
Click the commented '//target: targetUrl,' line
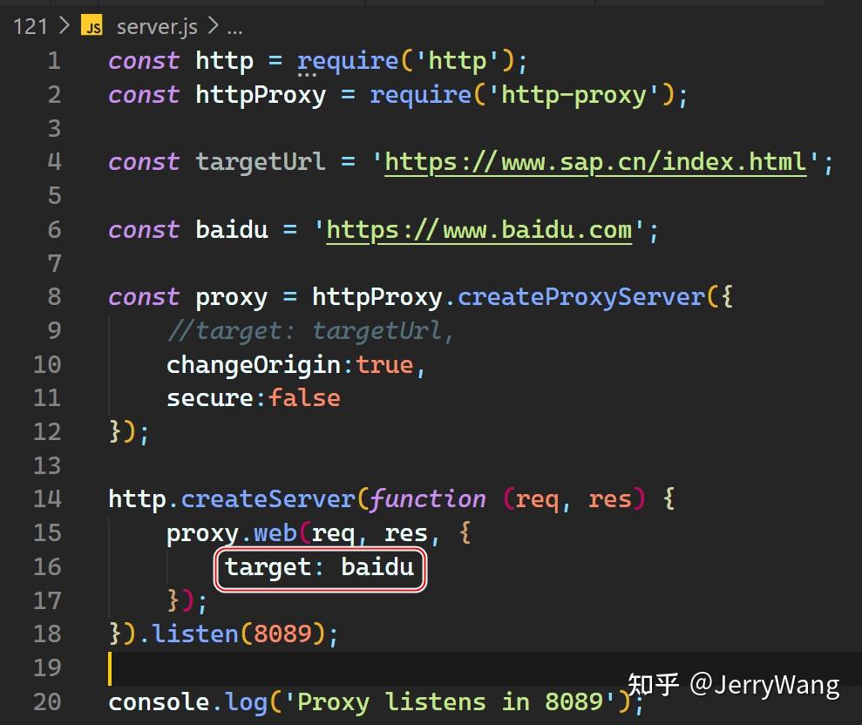[x=310, y=331]
